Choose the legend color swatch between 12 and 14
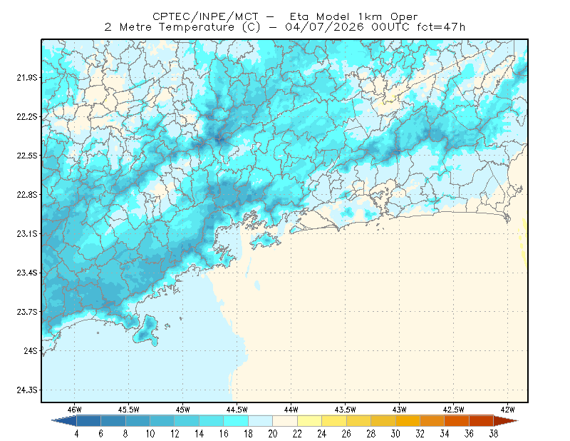 [x=187, y=421]
